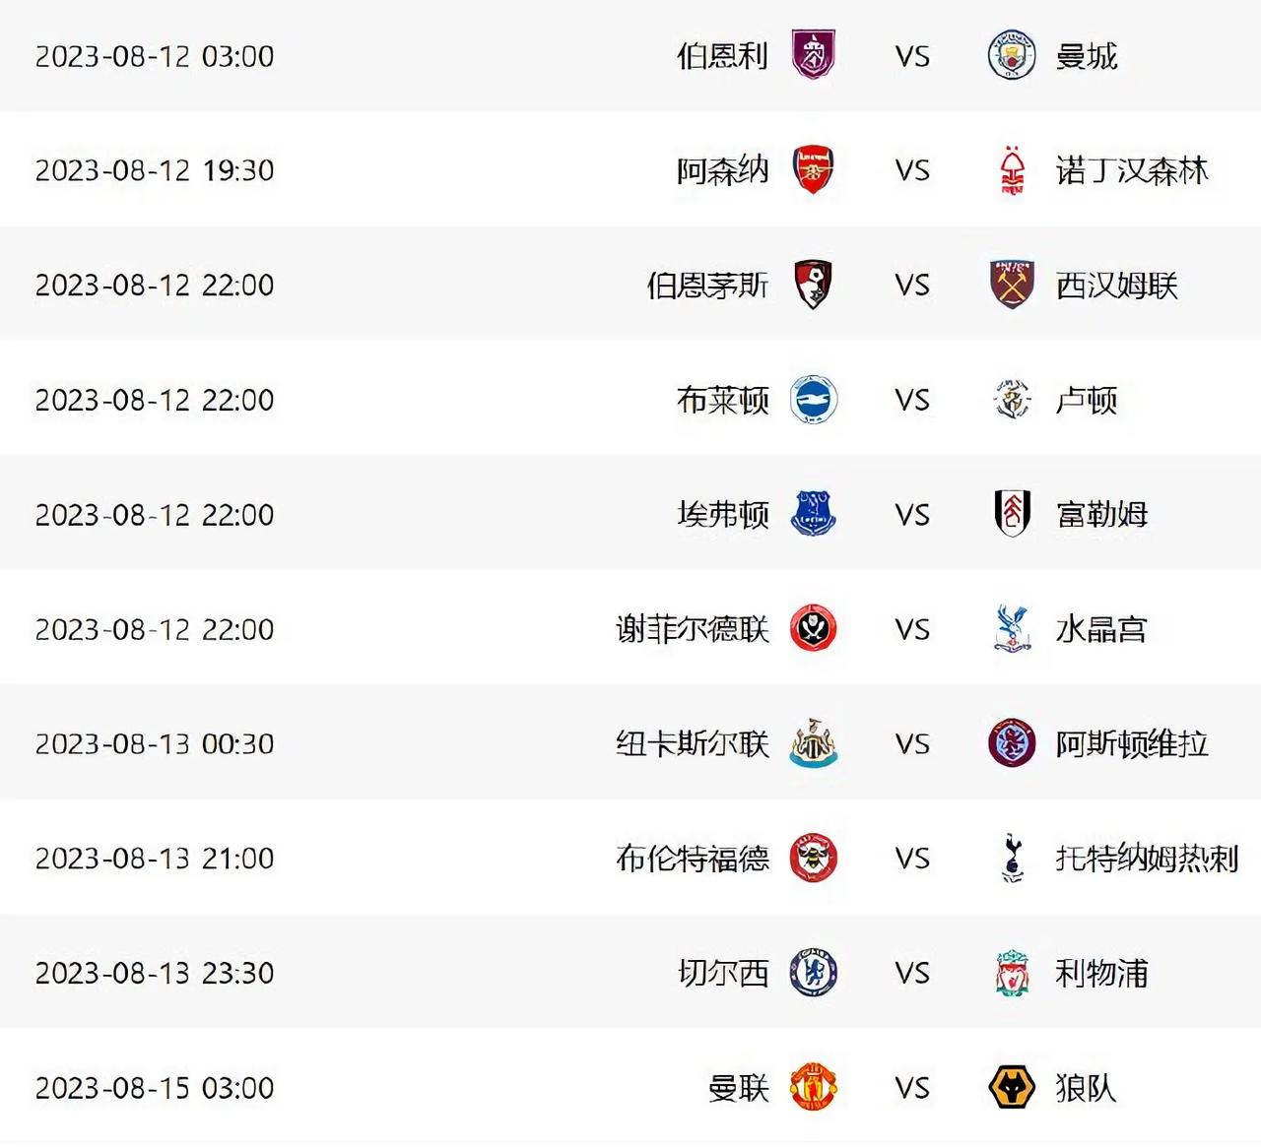Open team name 利物浦
Image resolution: width=1261 pixels, height=1148 pixels.
(1101, 973)
